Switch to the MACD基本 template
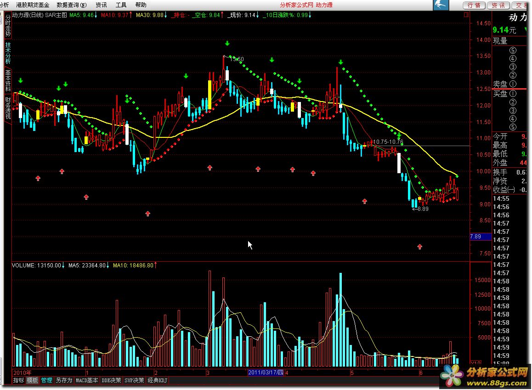This screenshot has width=532, height=390. [x=87, y=380]
